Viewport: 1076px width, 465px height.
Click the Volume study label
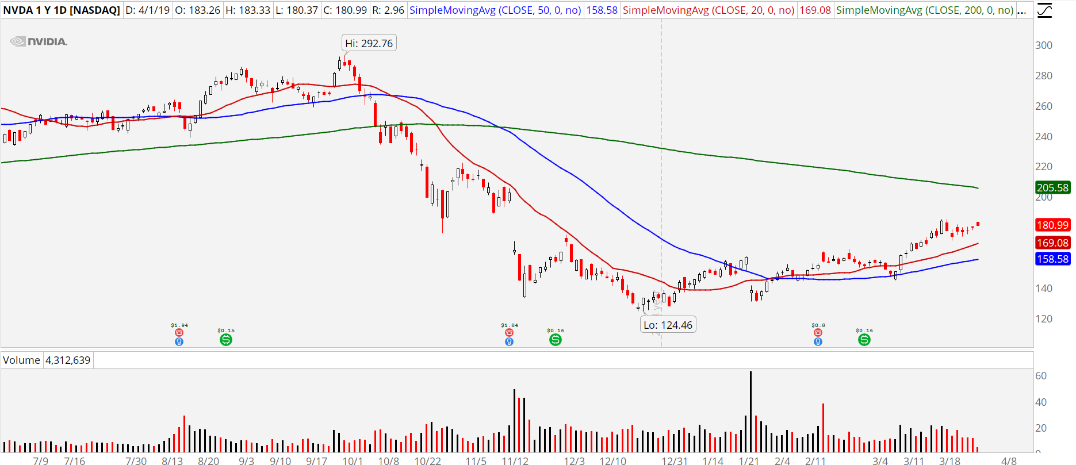21,360
